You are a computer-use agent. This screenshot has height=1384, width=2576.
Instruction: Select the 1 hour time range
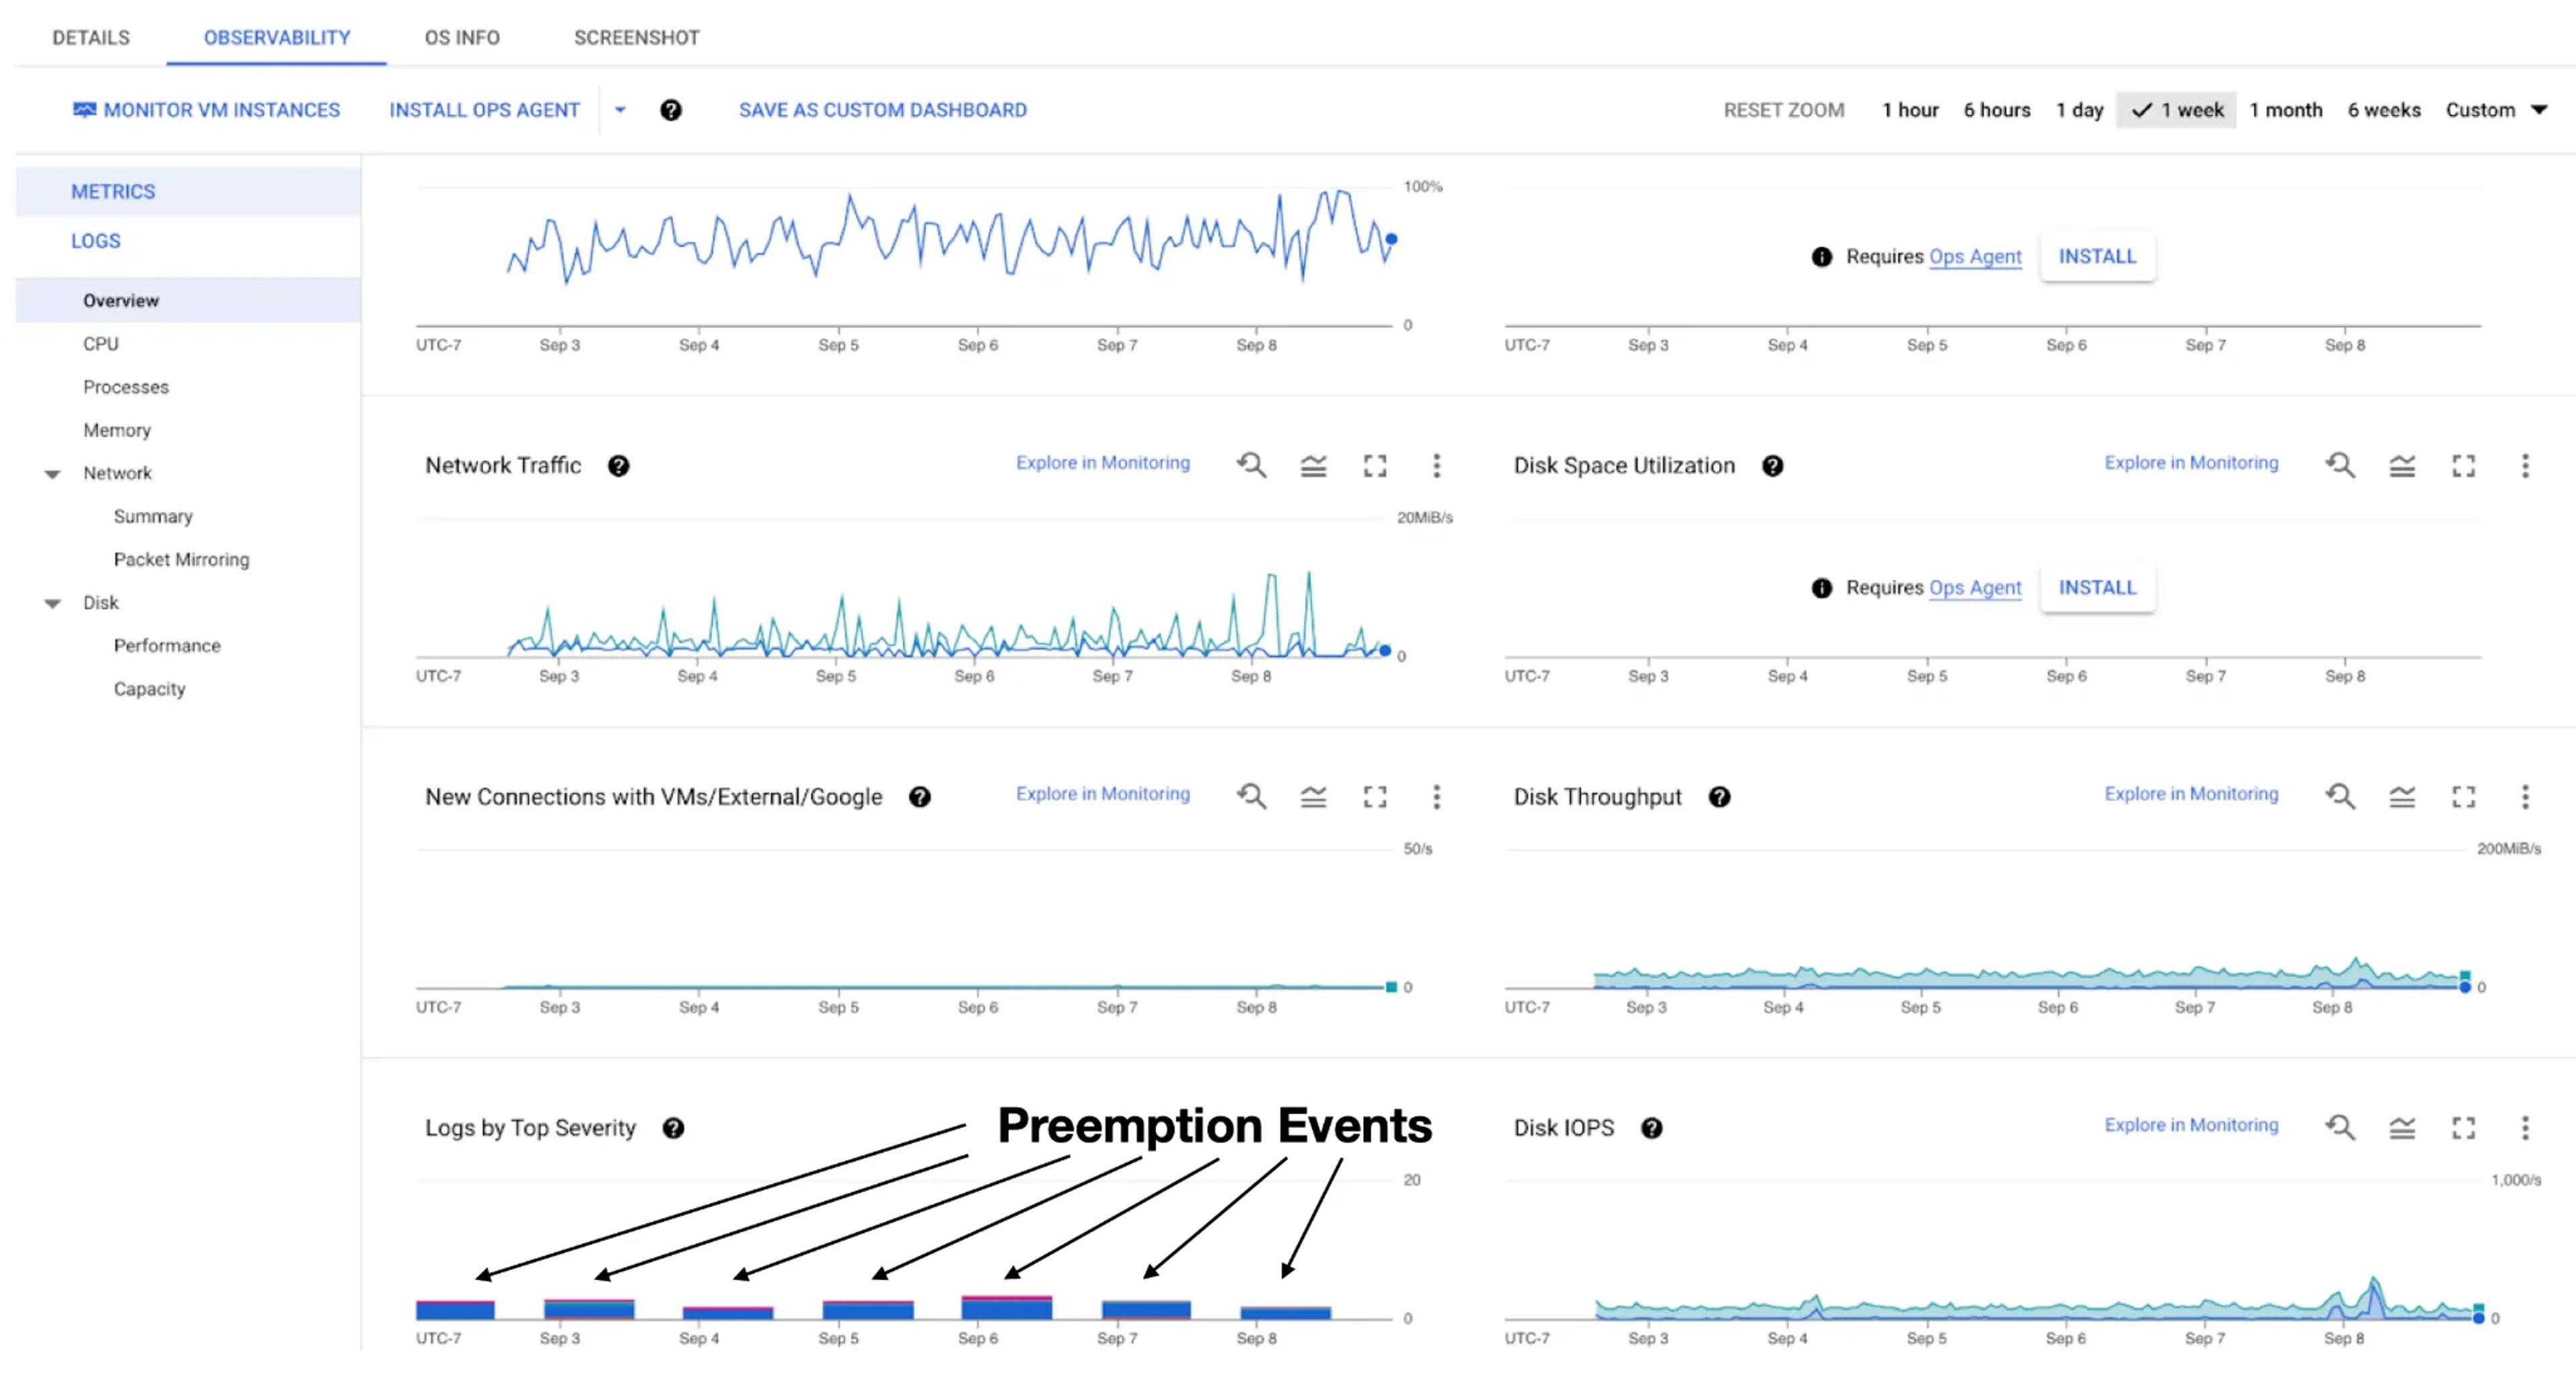point(1909,110)
